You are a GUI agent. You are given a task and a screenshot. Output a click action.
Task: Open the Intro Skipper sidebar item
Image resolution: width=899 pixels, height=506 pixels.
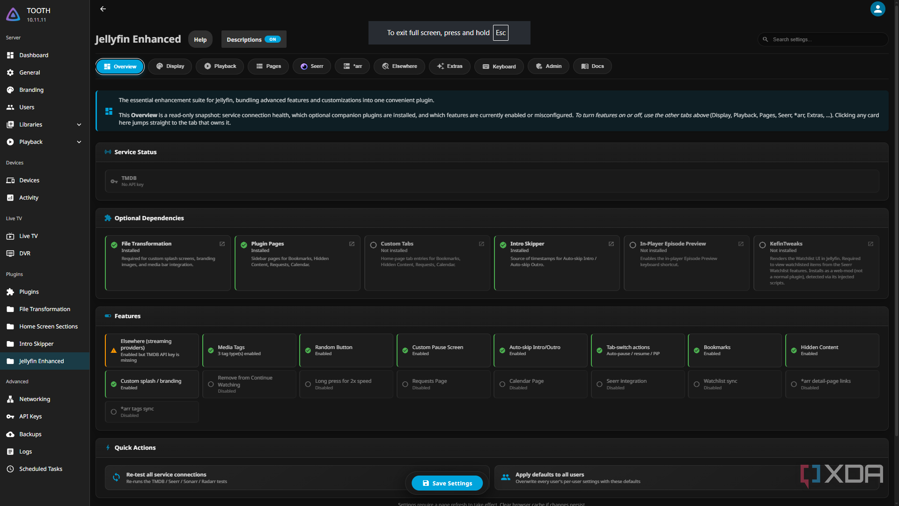click(44, 344)
